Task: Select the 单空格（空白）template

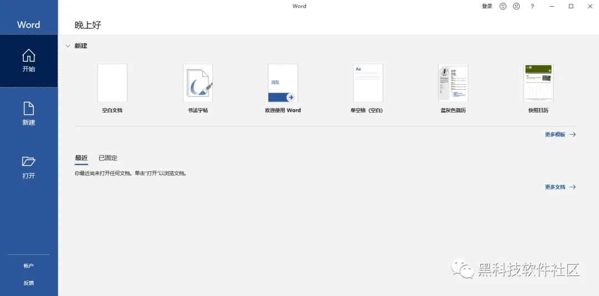Action: point(368,83)
